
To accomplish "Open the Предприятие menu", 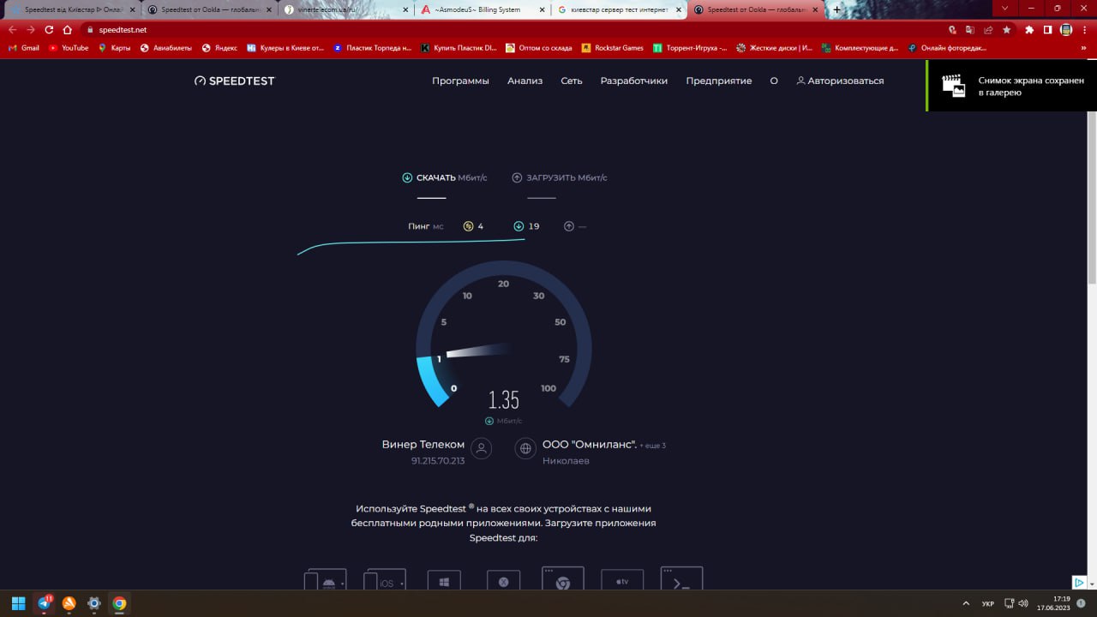I will coord(719,81).
